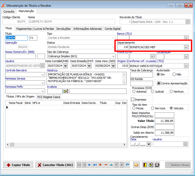Delete record orange minus icon
This screenshot has height=176, width=195.
(106, 165)
